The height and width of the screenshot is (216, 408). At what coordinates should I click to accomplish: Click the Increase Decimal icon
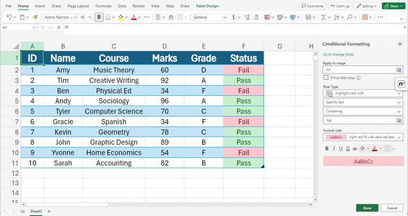click(x=246, y=17)
